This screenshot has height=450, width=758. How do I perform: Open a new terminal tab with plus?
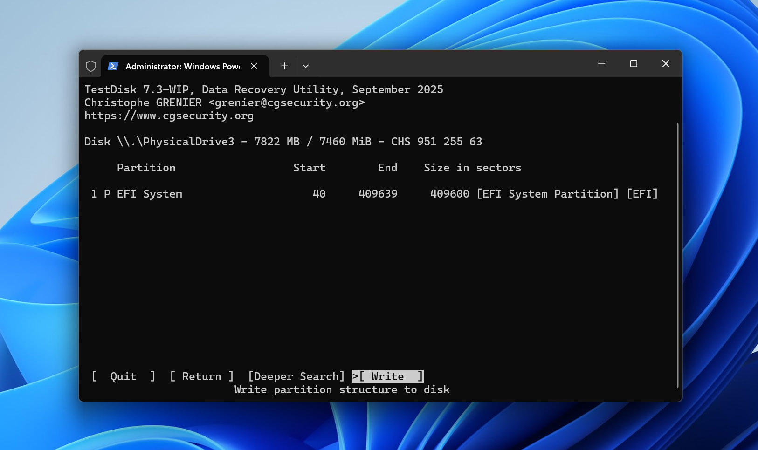tap(284, 66)
